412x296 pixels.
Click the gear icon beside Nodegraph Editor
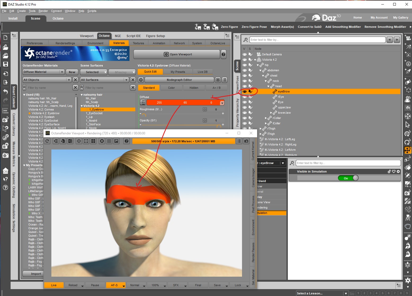coord(141,80)
